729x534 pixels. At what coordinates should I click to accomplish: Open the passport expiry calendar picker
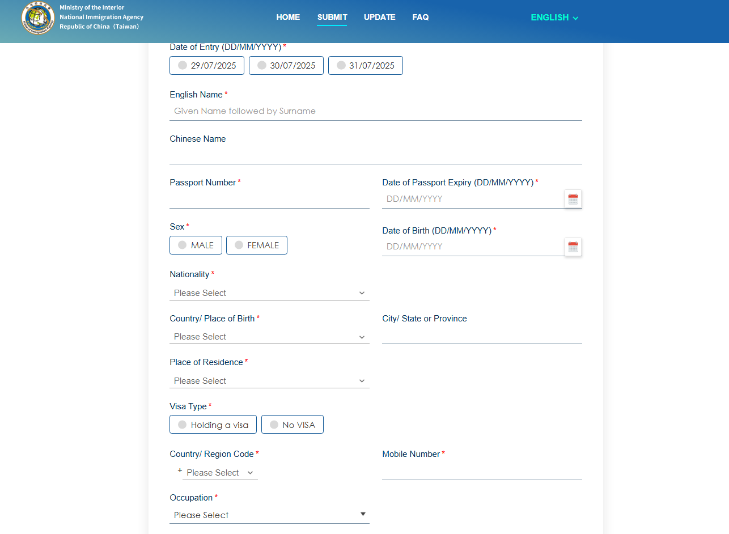tap(573, 199)
